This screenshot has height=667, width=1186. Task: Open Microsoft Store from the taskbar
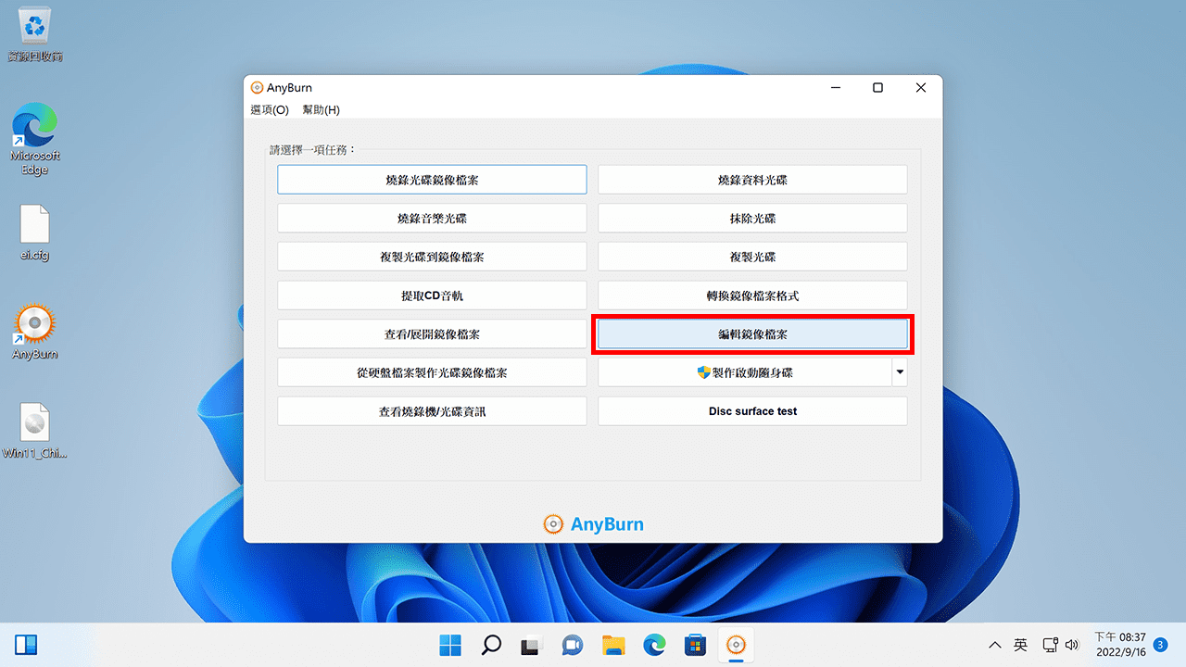[x=695, y=645]
